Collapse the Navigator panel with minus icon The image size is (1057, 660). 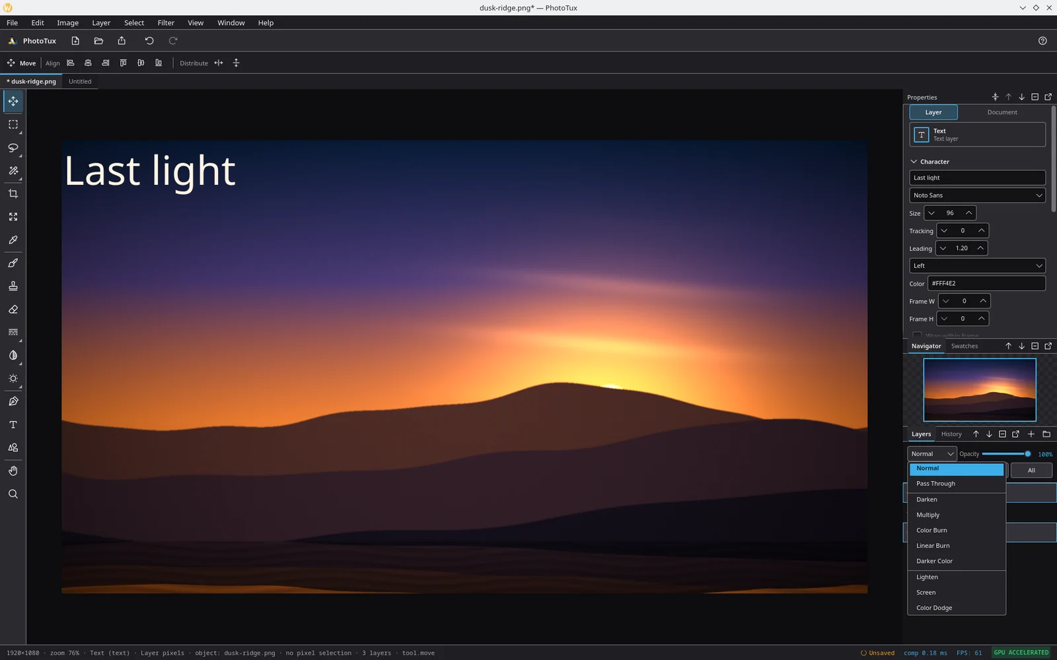tap(1035, 346)
